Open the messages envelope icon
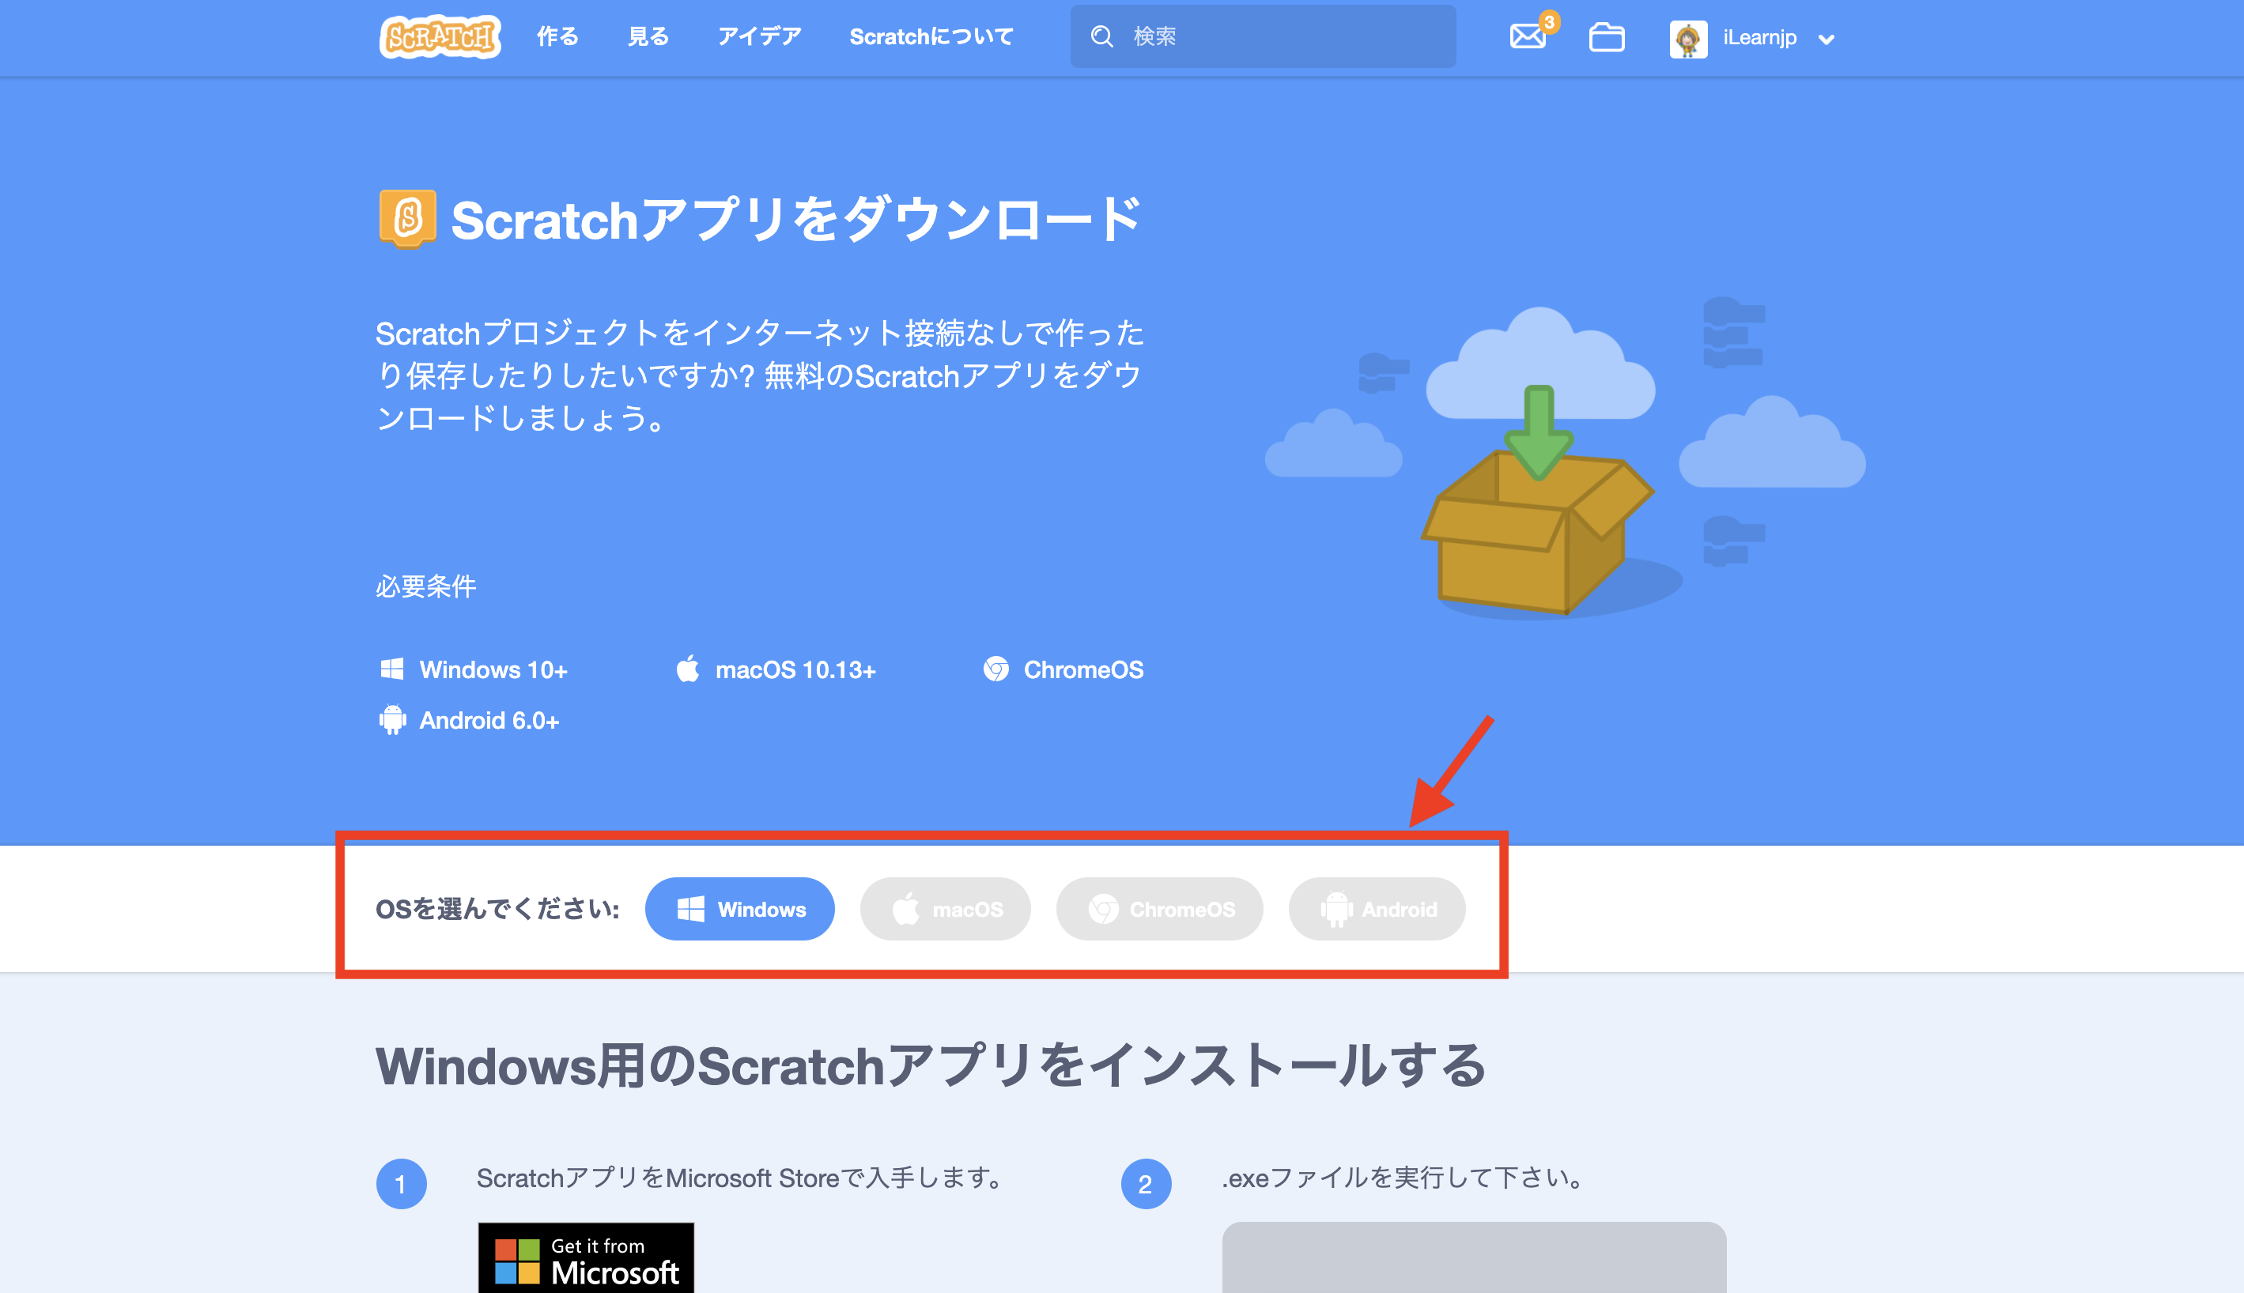Viewport: 2244px width, 1293px height. tap(1527, 37)
